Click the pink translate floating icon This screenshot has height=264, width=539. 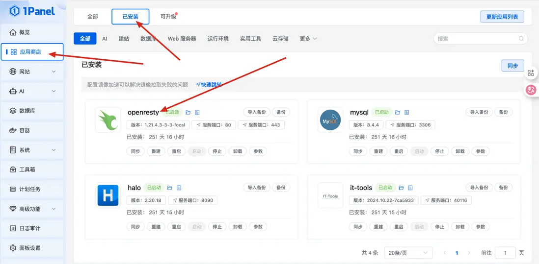coord(531,90)
